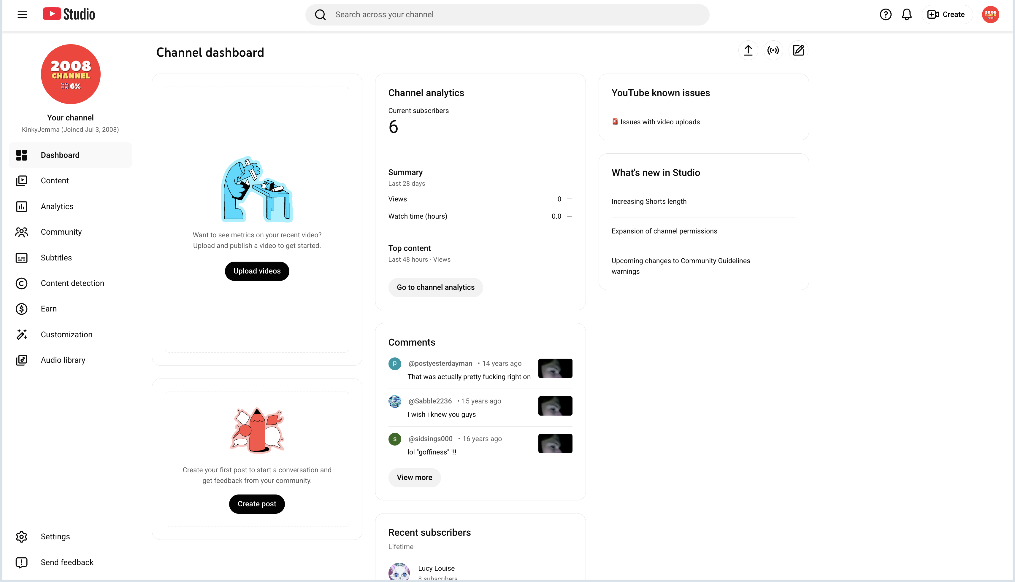Open video thumbnail beside Sabble2236's comment
This screenshot has width=1015, height=582.
[x=555, y=406]
